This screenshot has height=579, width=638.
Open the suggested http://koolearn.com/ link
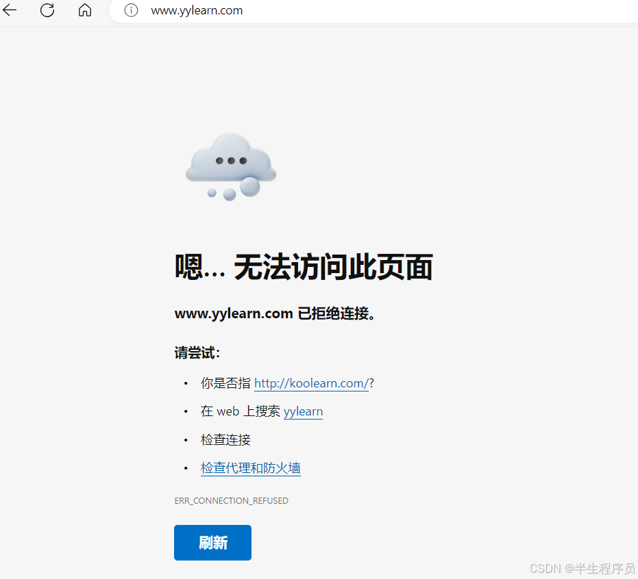311,383
